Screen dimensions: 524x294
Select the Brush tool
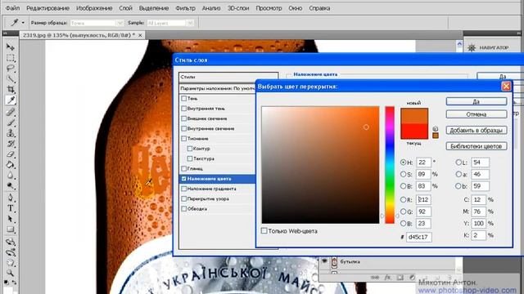[x=11, y=122]
